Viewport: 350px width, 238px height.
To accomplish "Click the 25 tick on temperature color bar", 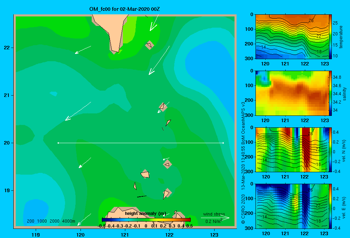I will [x=335, y=23].
